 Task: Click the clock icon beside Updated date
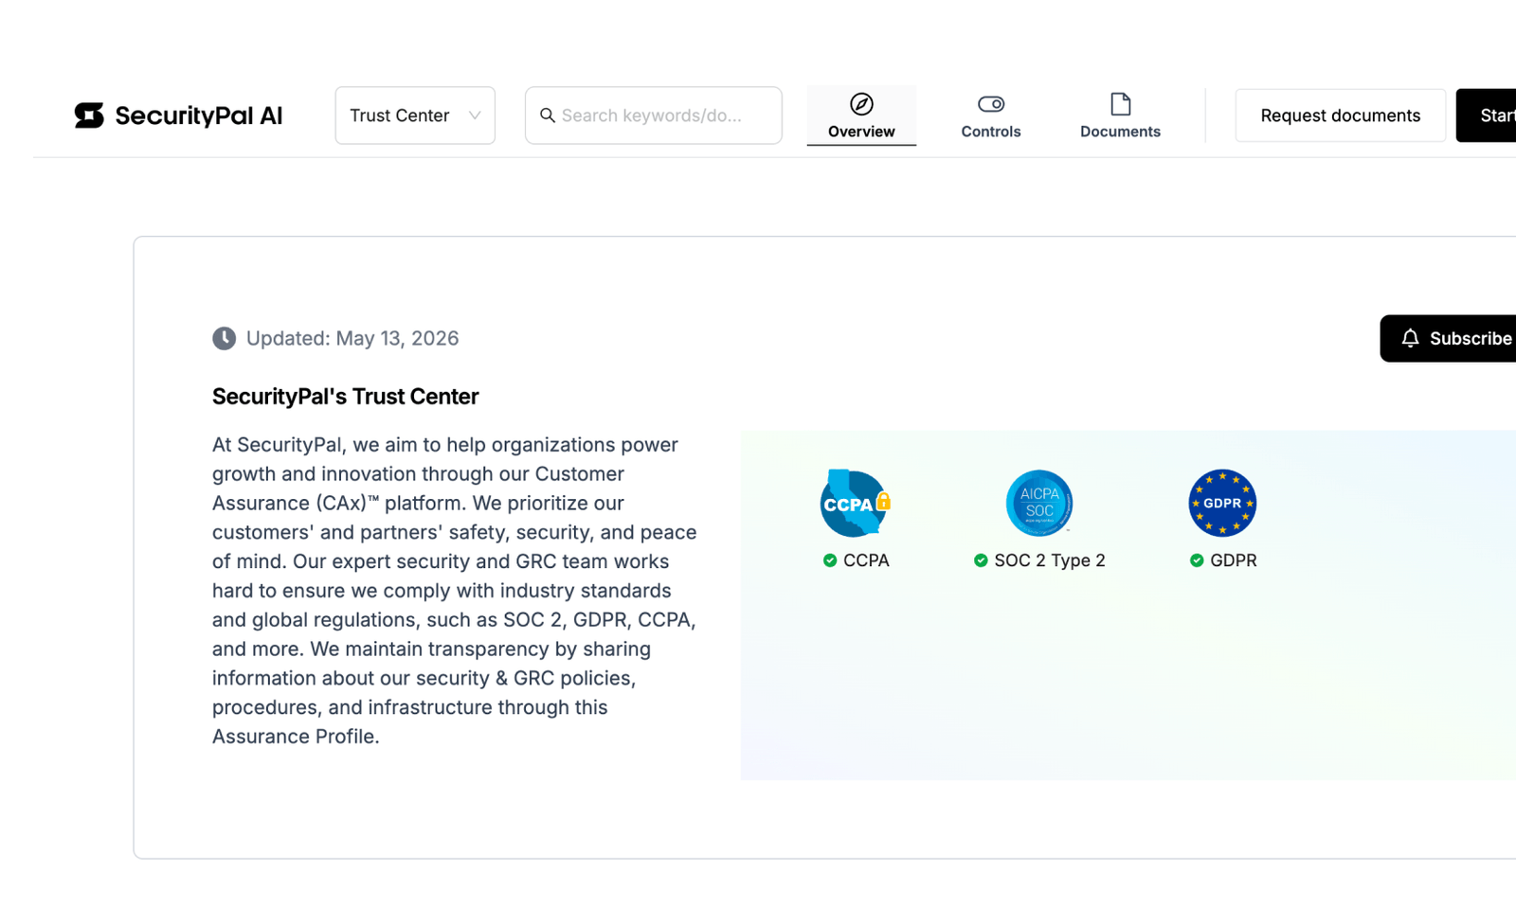point(224,338)
